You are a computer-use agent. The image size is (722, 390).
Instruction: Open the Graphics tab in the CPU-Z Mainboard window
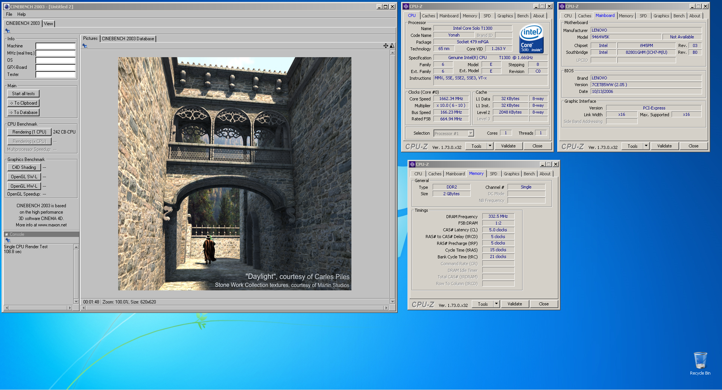click(661, 16)
